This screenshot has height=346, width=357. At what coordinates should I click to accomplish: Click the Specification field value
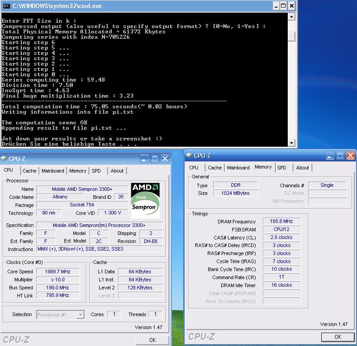pos(99,225)
